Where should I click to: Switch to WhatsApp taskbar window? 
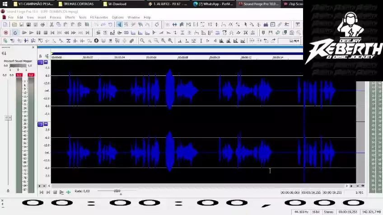[x=213, y=4]
